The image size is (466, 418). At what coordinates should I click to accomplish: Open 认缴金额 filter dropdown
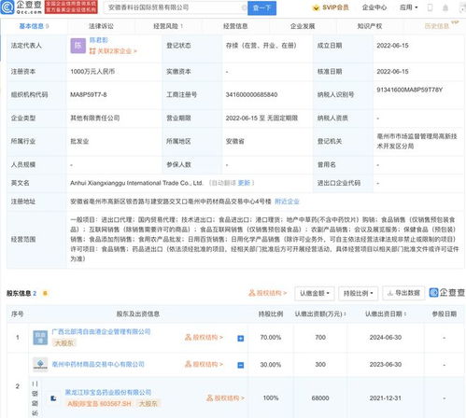315,293
